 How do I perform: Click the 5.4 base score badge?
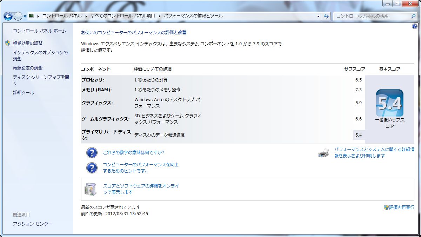[x=389, y=103]
